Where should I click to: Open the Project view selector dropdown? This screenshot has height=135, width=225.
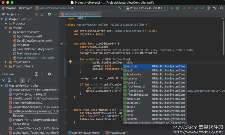(11, 14)
